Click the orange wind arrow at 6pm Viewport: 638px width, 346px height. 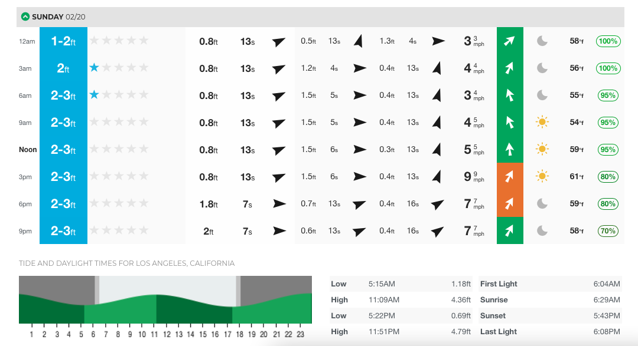(510, 203)
